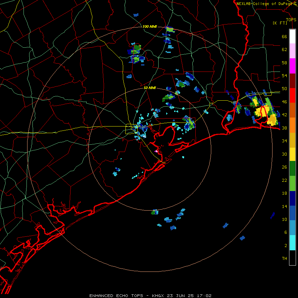
Task: Click the '50' legend value
Action: tap(284, 89)
